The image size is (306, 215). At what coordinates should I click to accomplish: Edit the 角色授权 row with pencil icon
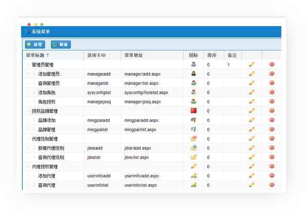coord(252,102)
